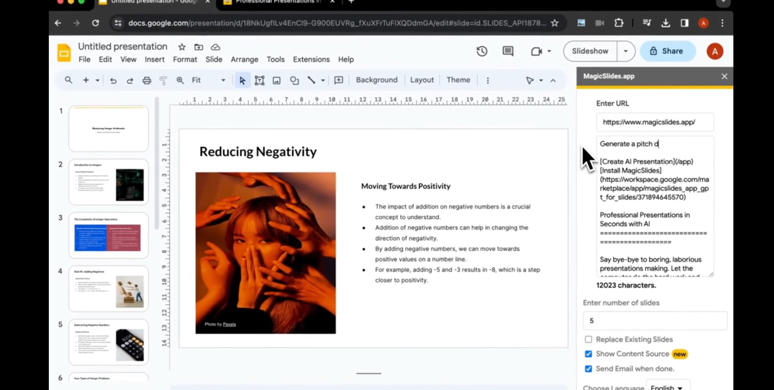This screenshot has height=390, width=774.
Task: Follow the Pexels photo credit link
Action: (x=229, y=324)
